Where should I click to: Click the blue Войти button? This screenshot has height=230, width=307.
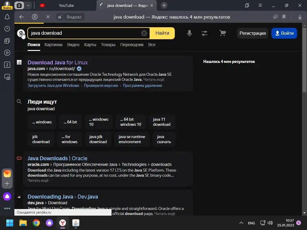click(x=284, y=33)
